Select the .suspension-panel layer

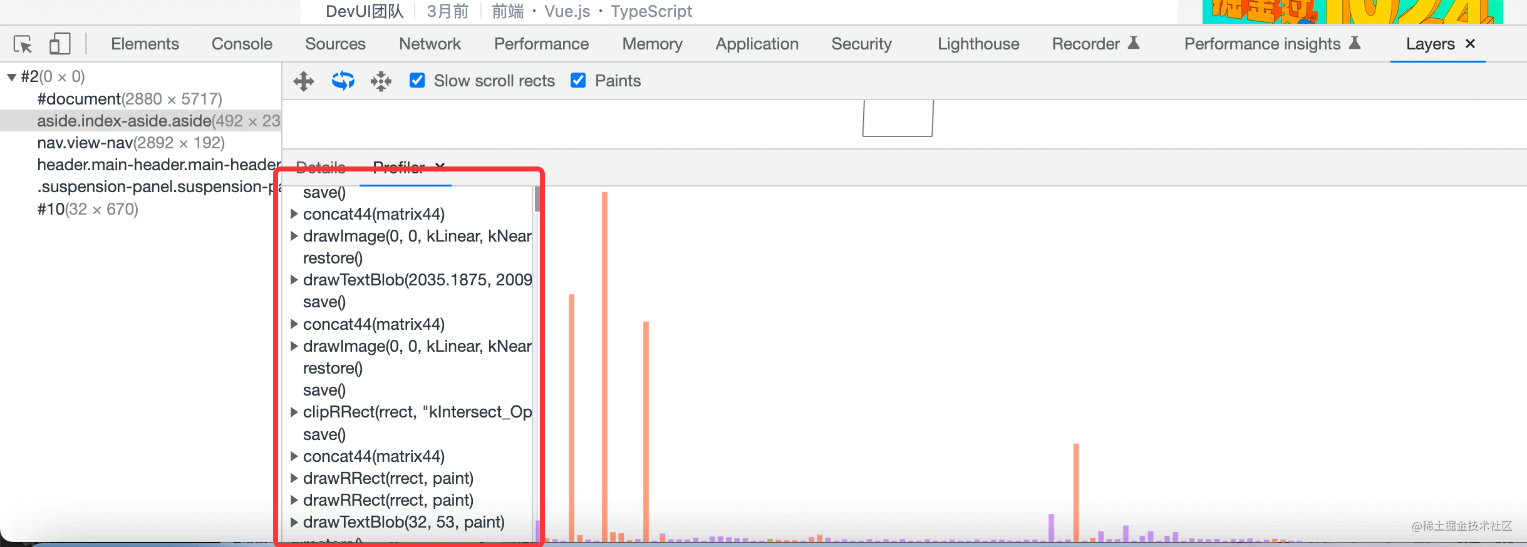(x=159, y=187)
